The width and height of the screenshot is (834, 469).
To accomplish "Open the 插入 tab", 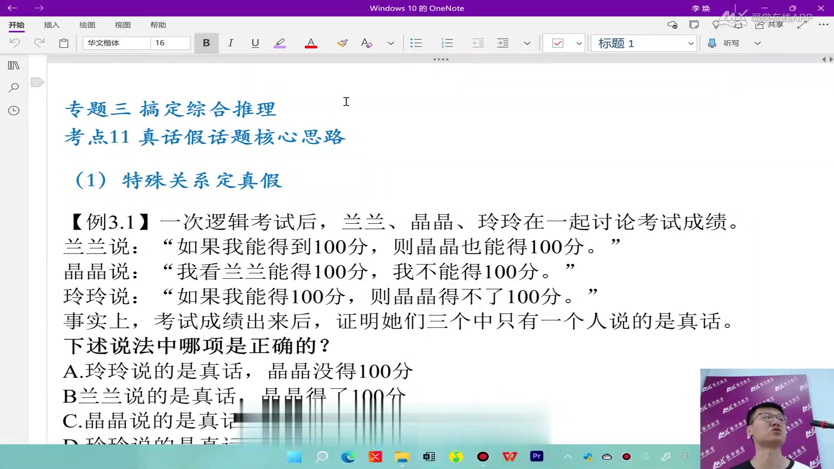I will point(52,25).
